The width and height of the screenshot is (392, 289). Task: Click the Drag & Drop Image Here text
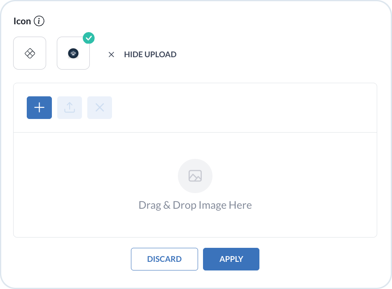pyautogui.click(x=195, y=205)
